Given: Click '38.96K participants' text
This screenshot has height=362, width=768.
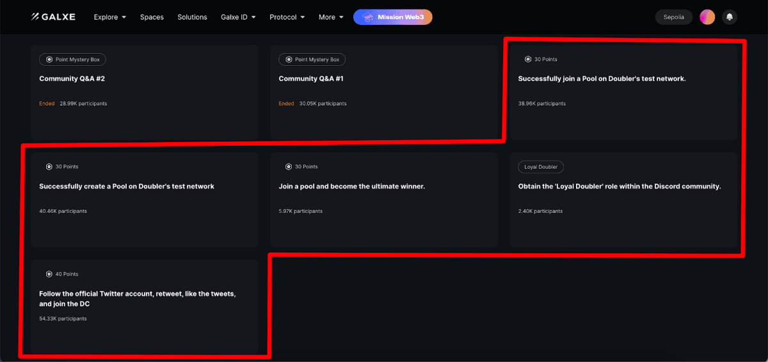Looking at the screenshot, I should coord(542,104).
